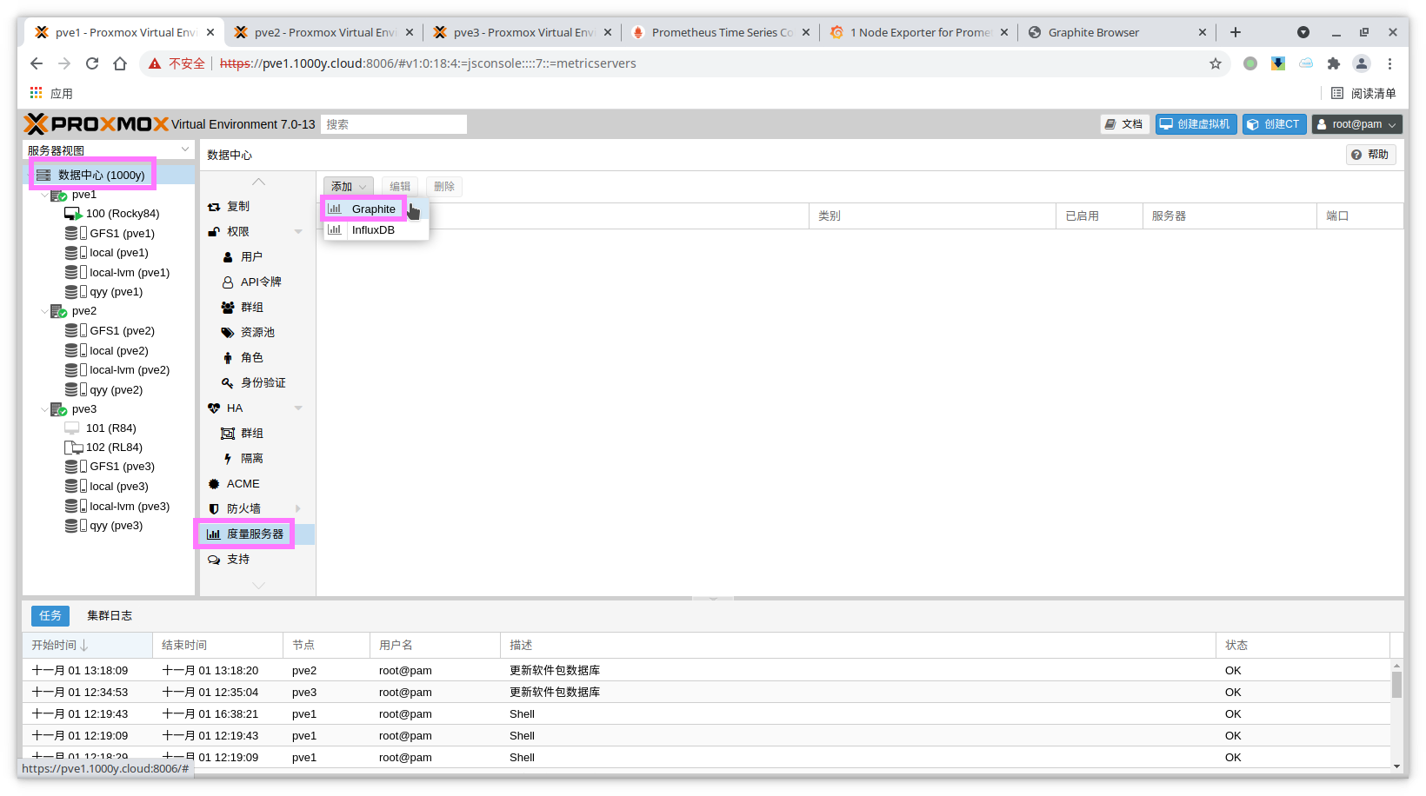Open the 服务器视图 view selector dropdown

coord(108,150)
